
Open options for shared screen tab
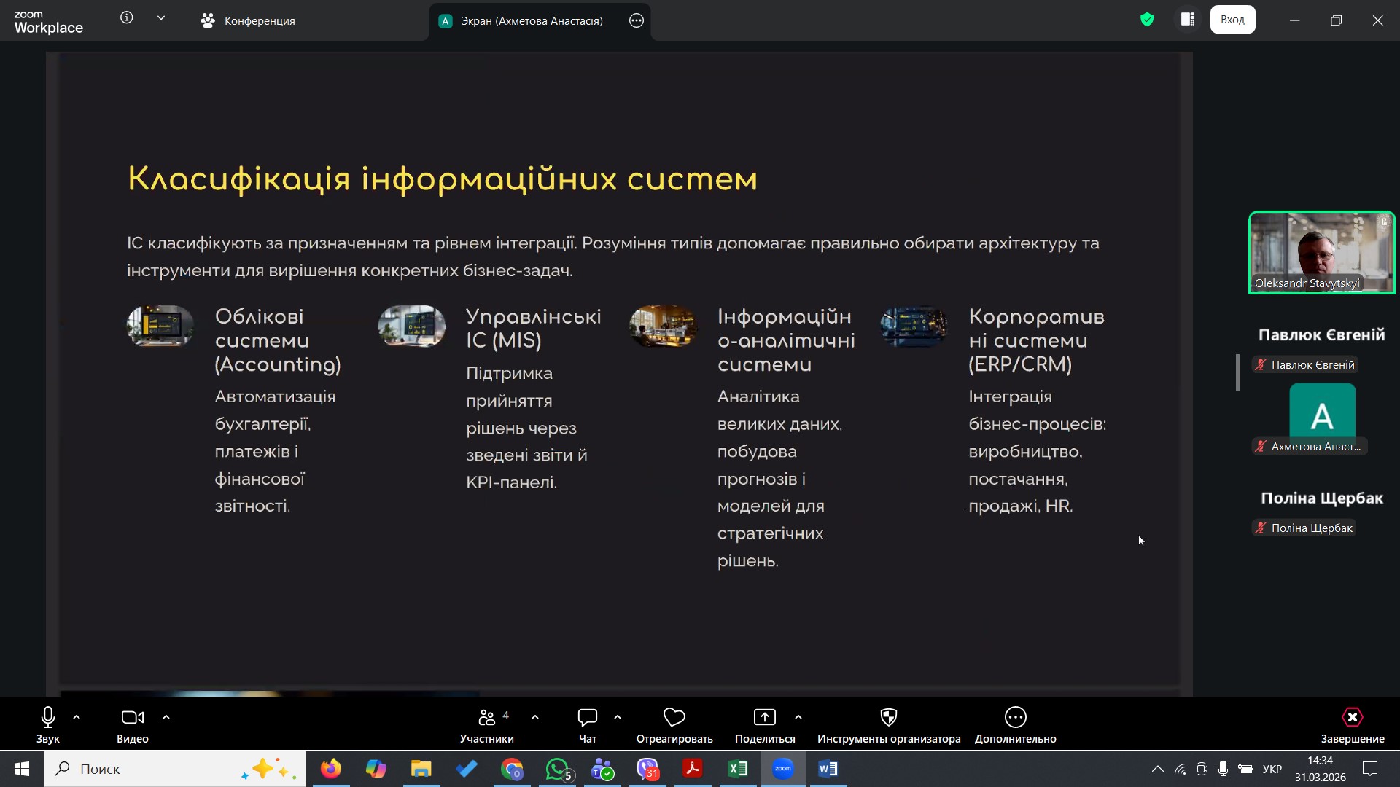[637, 20]
